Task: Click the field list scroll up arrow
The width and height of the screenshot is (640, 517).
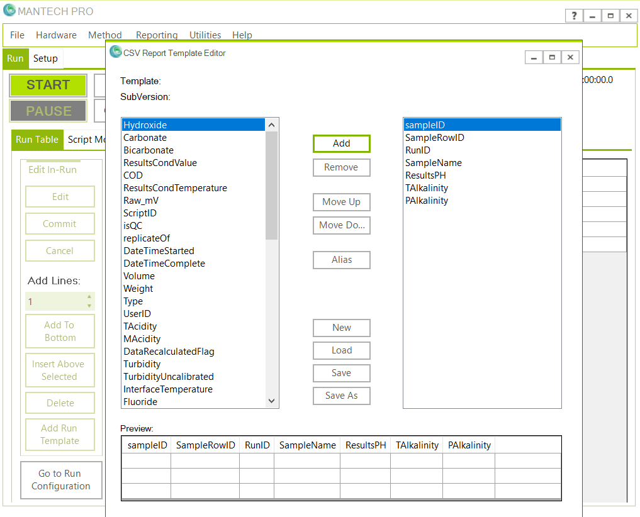Action: 271,125
